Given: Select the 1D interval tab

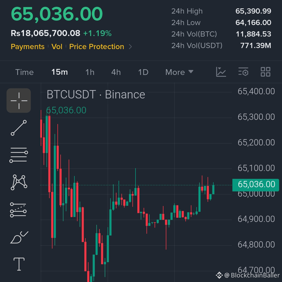Looking at the screenshot, I should coord(143,72).
